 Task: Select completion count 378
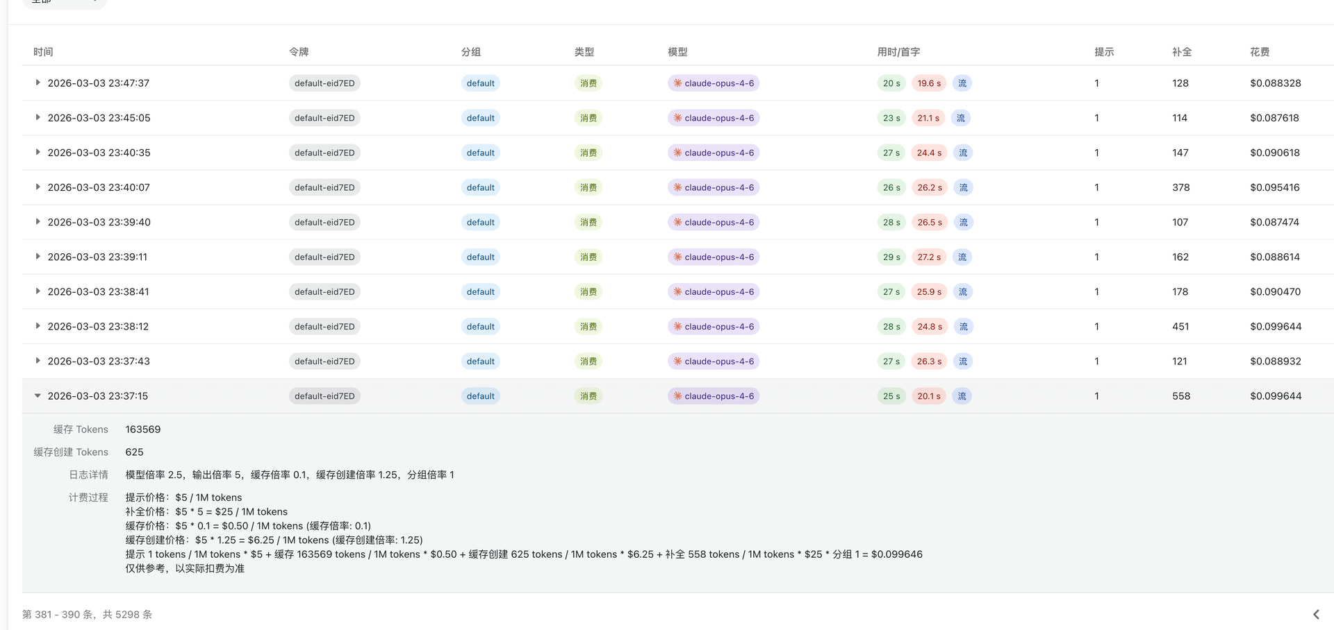click(x=1181, y=187)
